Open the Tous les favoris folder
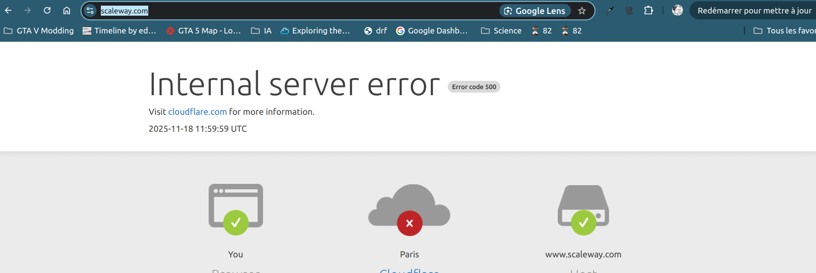 [784, 31]
